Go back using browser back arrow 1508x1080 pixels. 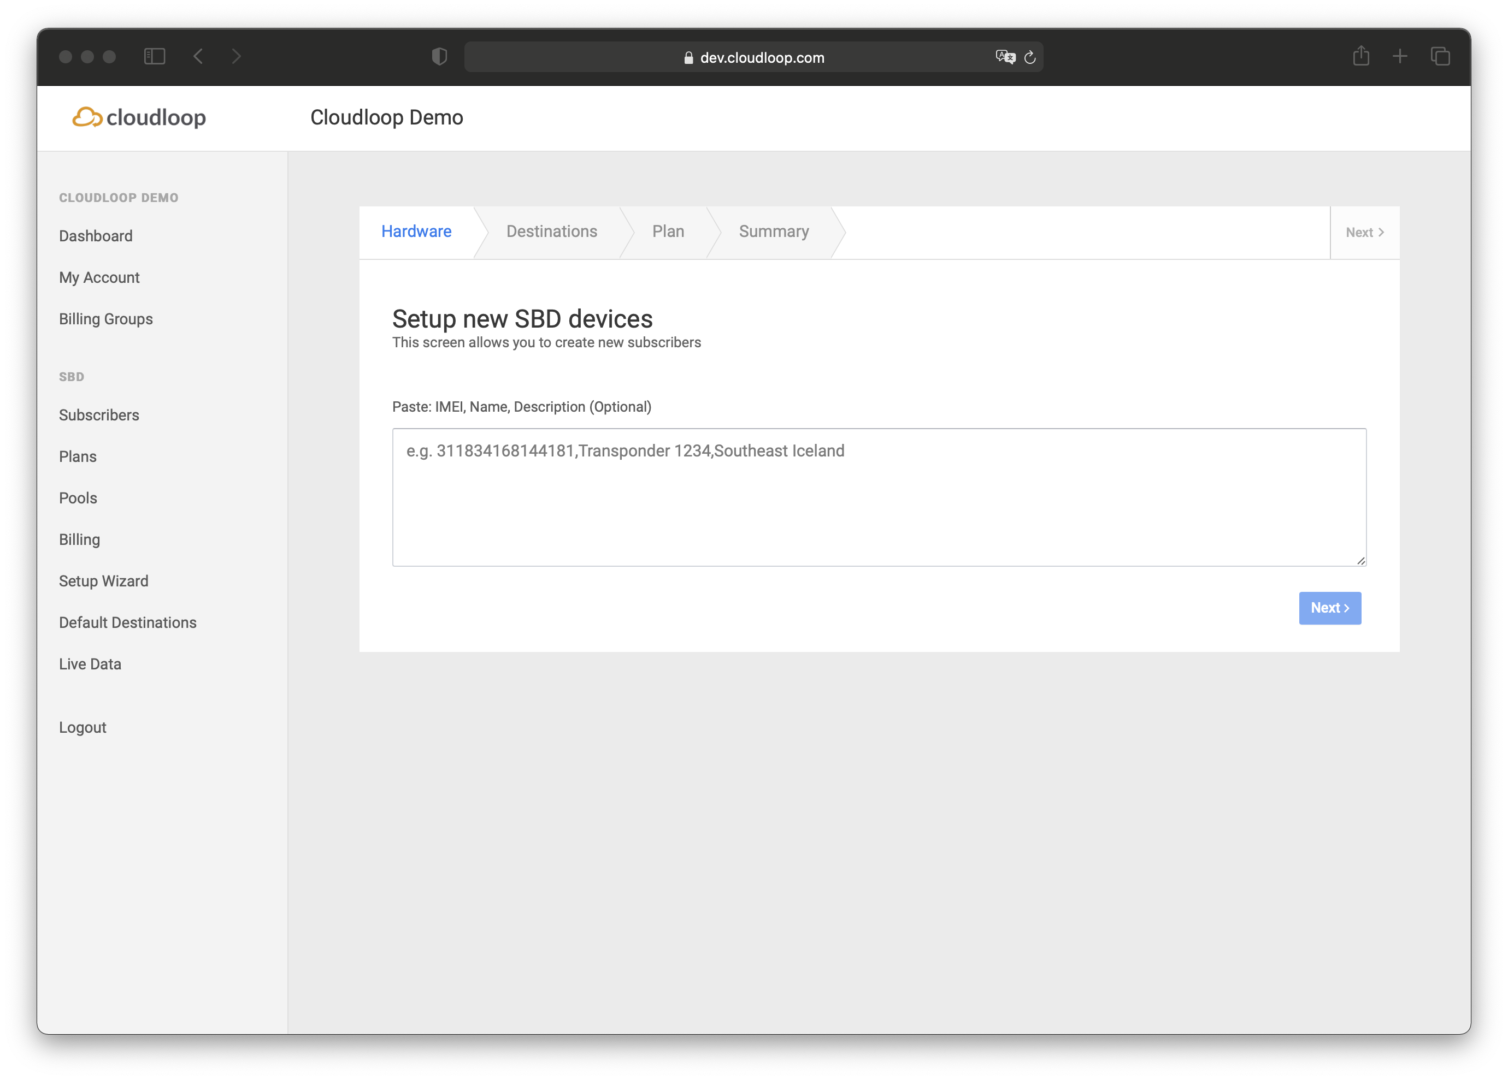[x=198, y=56]
